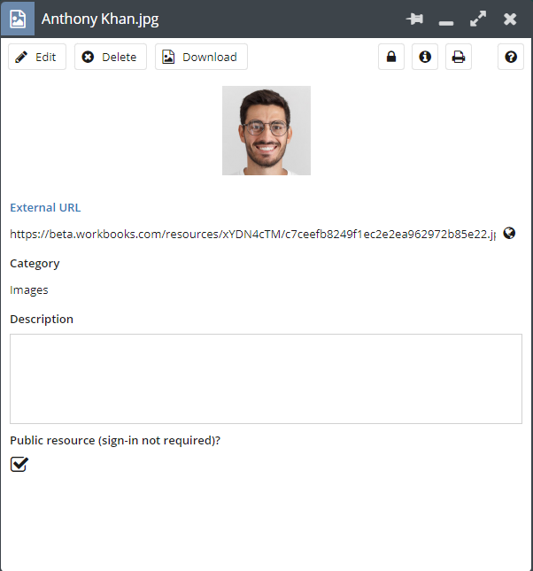The width and height of the screenshot is (533, 571).
Task: Click the External URL label link
Action: 45,208
